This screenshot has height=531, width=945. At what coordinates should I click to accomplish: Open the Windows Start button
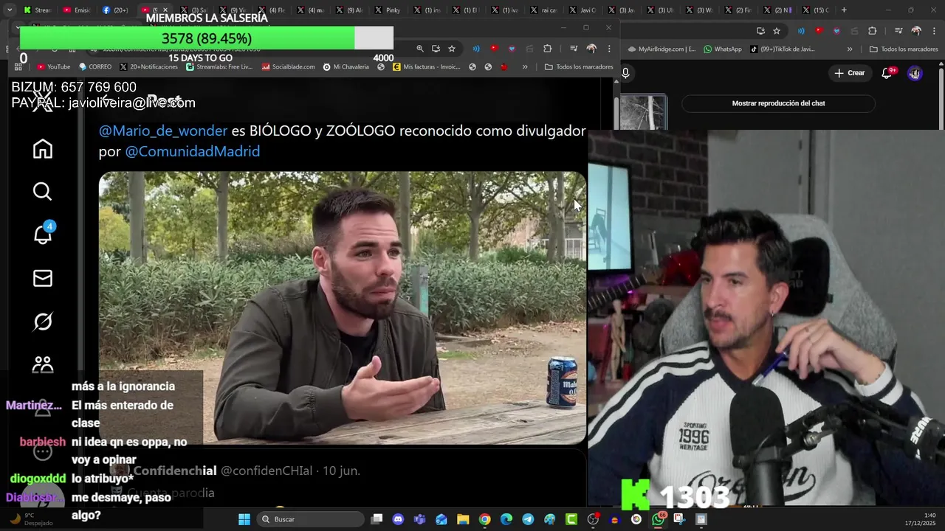click(x=244, y=519)
